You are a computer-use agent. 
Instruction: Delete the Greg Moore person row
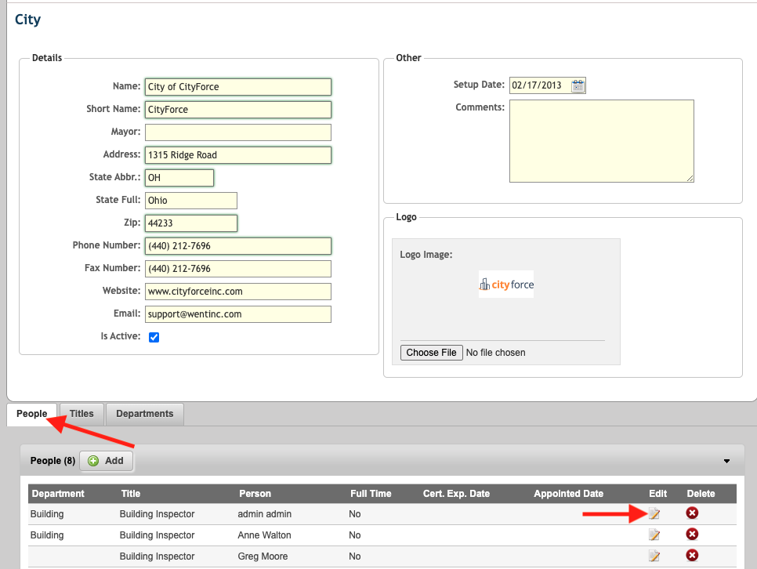point(692,556)
